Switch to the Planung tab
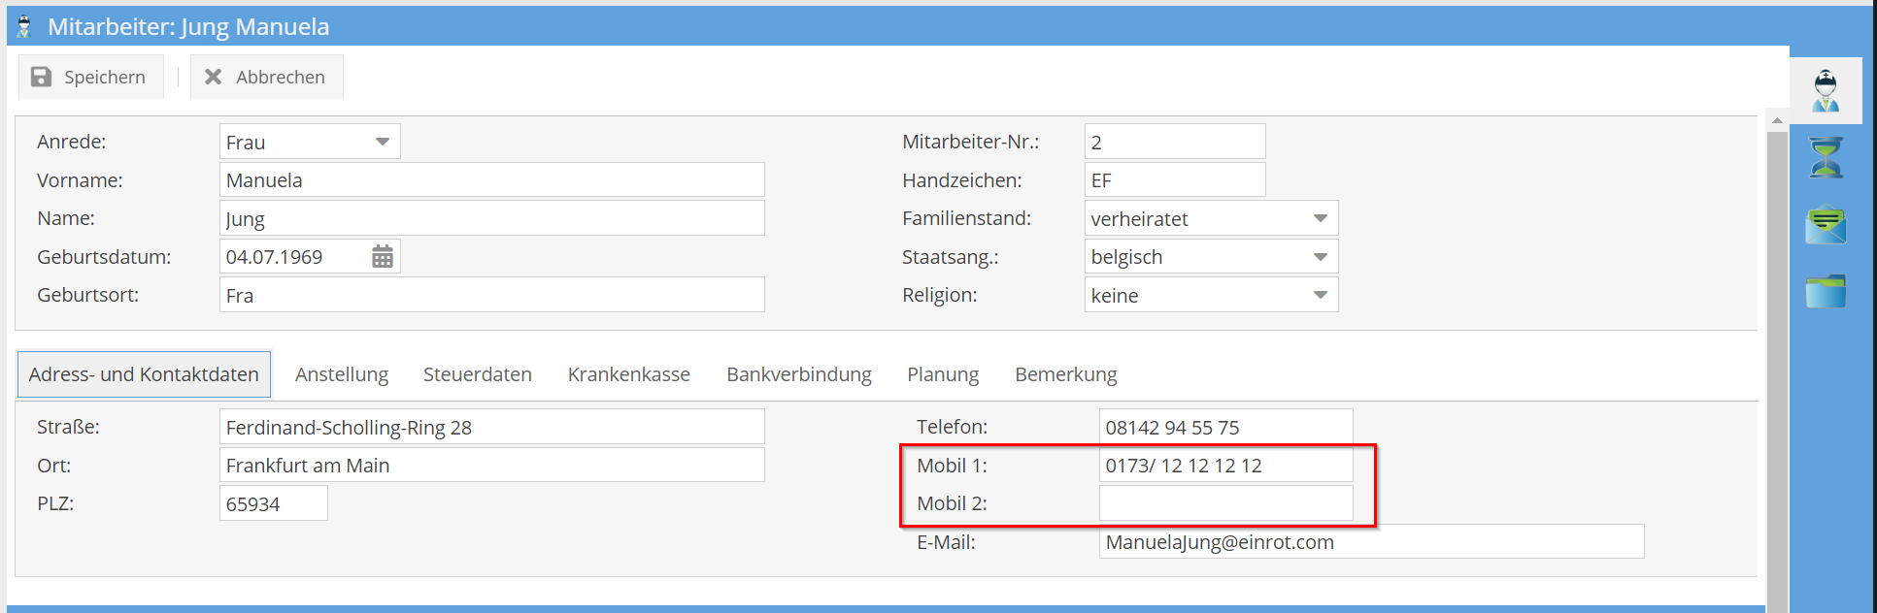 [943, 374]
